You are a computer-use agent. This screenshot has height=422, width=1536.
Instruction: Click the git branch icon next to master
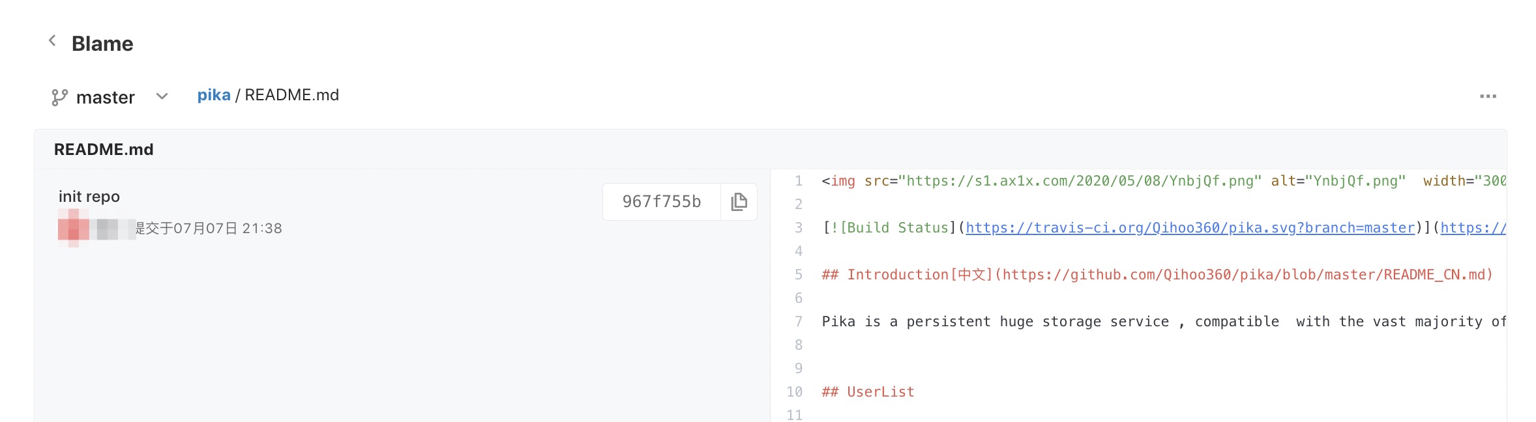coord(59,98)
